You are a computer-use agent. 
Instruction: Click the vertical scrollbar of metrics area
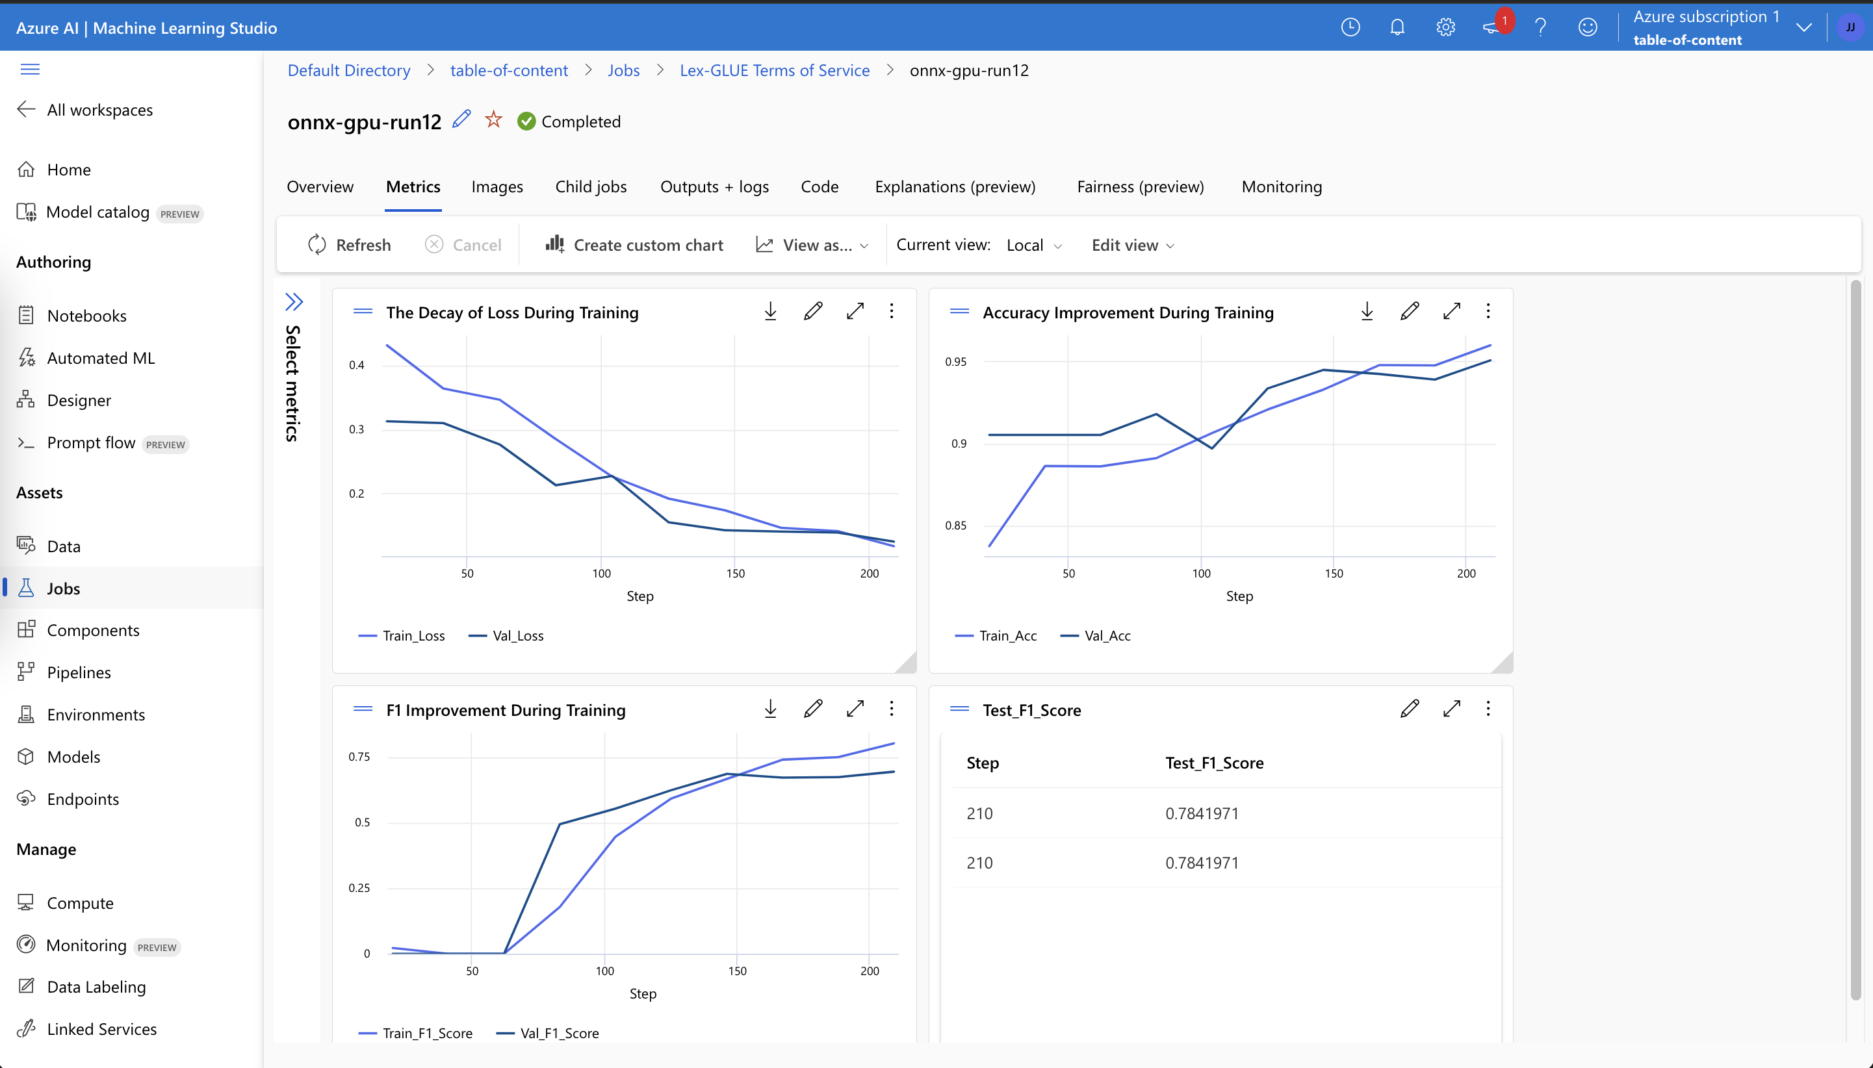(1856, 638)
